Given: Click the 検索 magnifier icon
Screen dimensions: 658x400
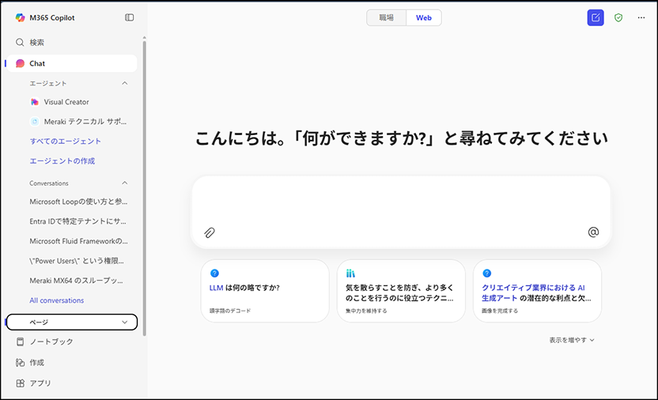Looking at the screenshot, I should 20,43.
